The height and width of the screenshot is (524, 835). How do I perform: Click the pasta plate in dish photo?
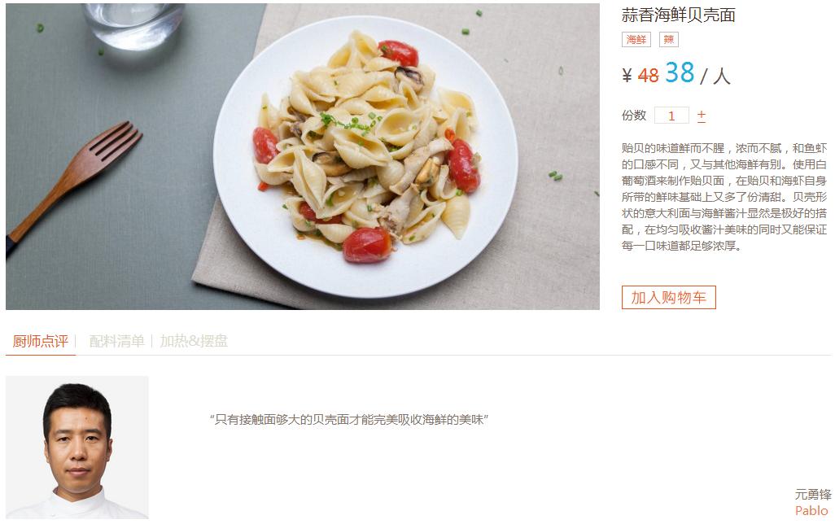point(365,156)
